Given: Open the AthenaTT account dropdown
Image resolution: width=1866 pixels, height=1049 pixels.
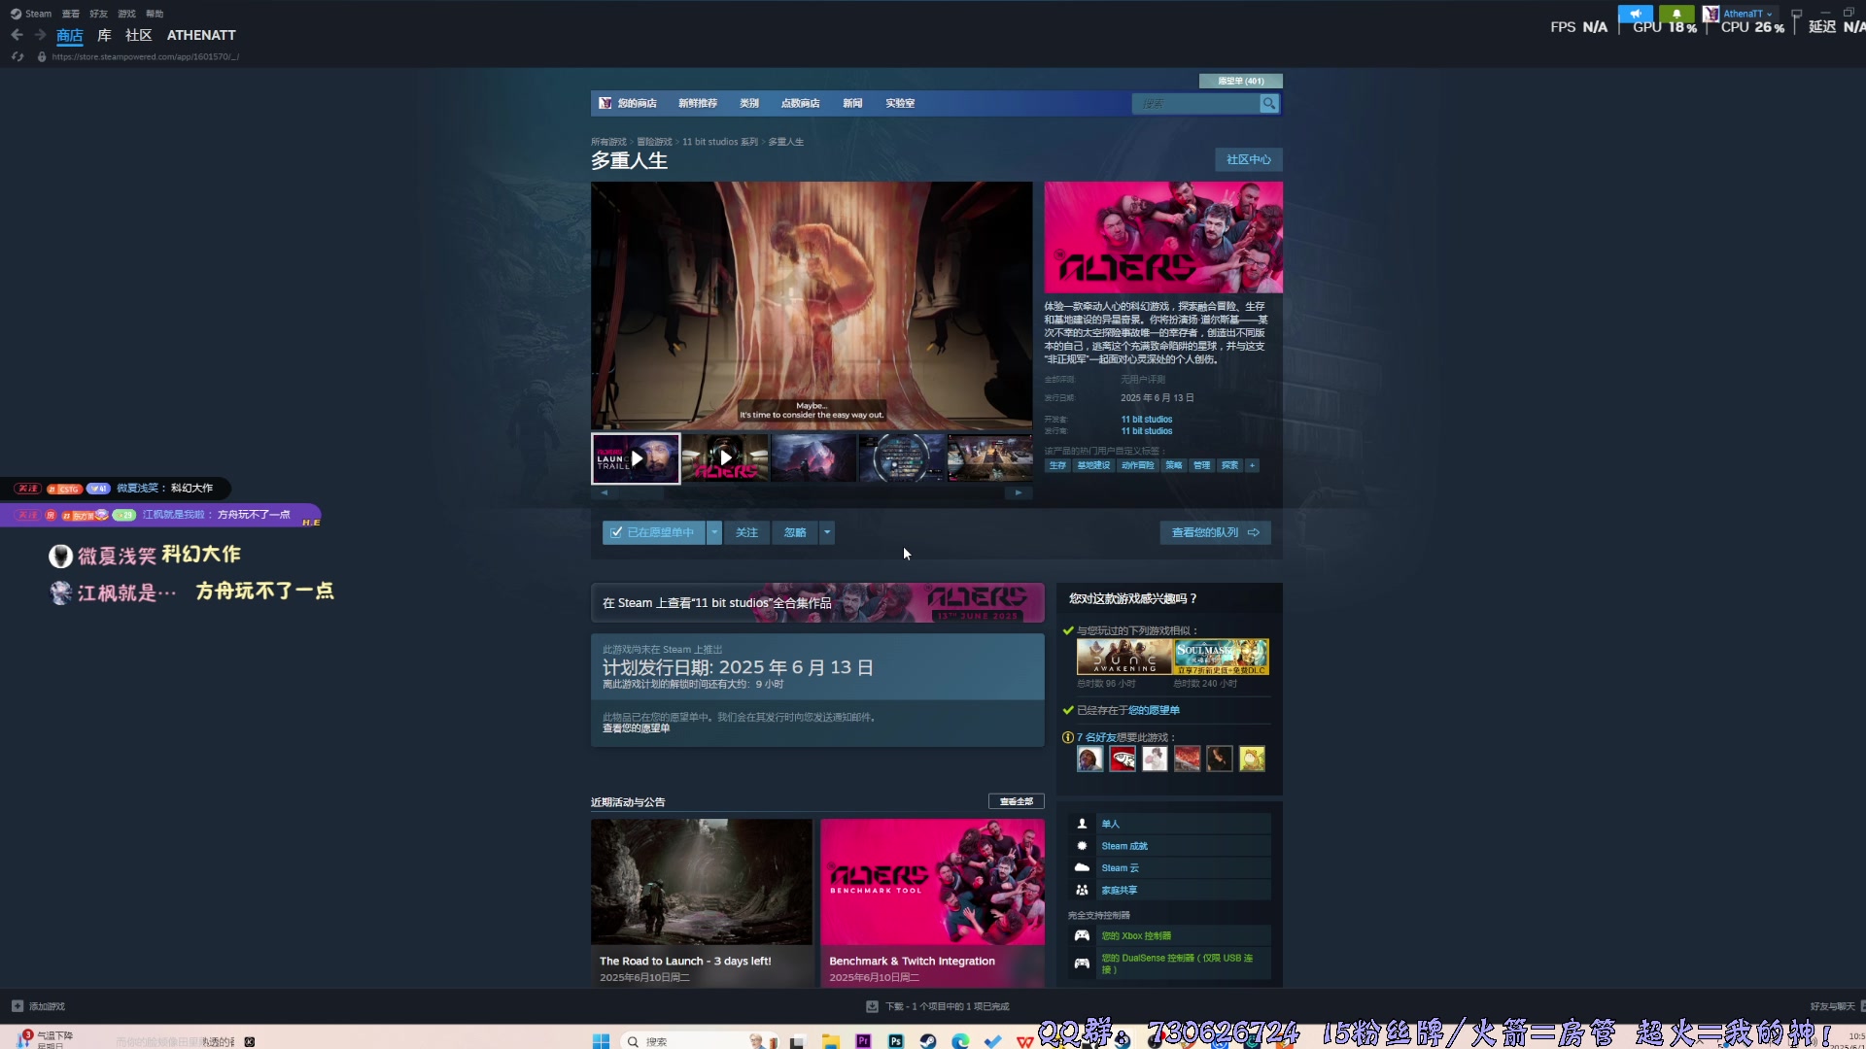Looking at the screenshot, I should point(1748,14).
